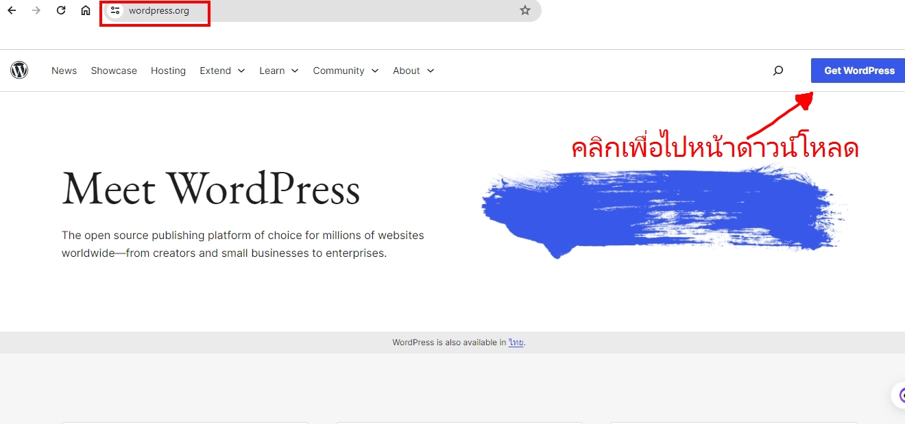This screenshot has width=905, height=424.
Task: Reload the page with the refresh icon
Action: tap(61, 10)
